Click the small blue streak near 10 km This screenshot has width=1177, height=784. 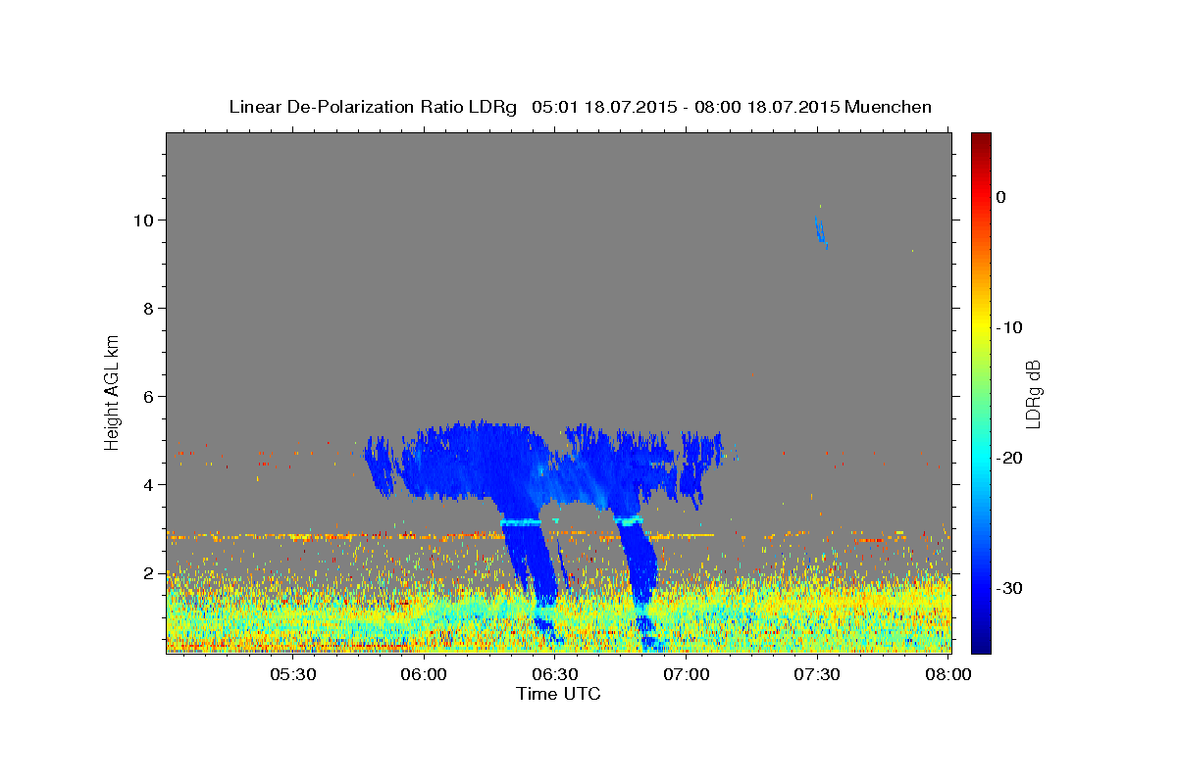click(822, 232)
